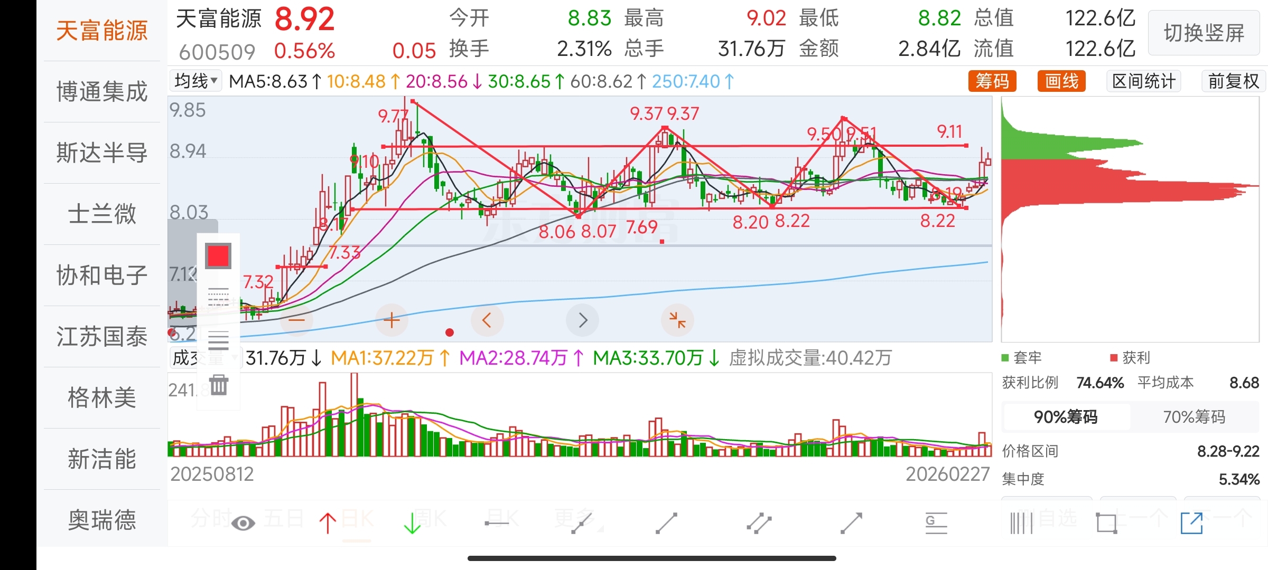Select 士兰微 in the stock list
The image size is (1268, 570).
tap(101, 214)
